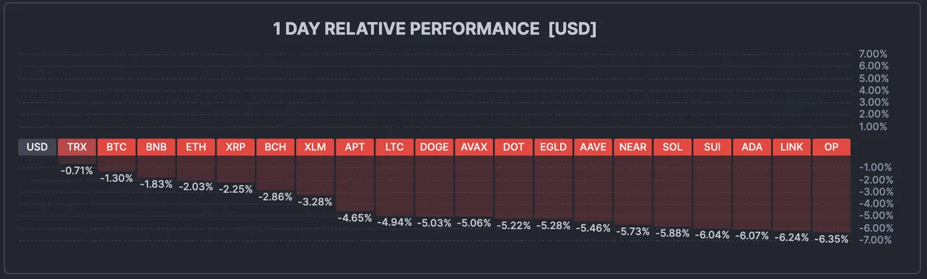The image size is (927, 279).
Task: Click the APT -4.65% performance value
Action: coord(355,217)
